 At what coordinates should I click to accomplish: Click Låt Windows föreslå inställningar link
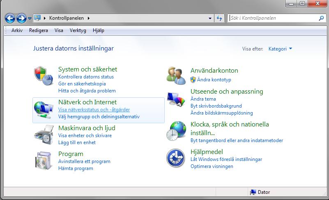(226, 159)
